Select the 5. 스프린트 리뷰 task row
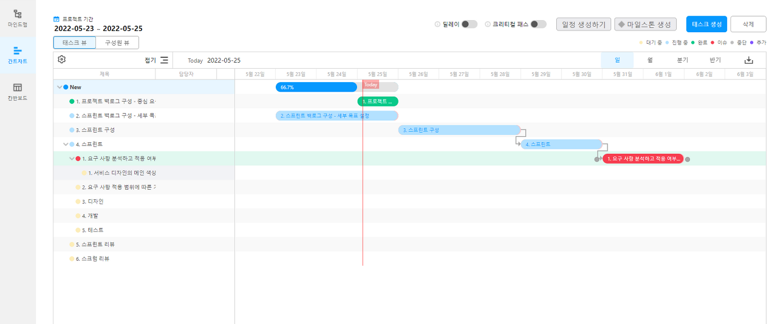 [144, 244]
